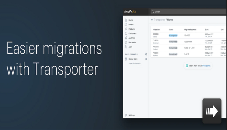Click the Transporter app arrow tile

(x=212, y=111)
